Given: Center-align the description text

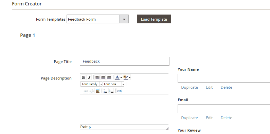Looking at the screenshot, I should click(x=103, y=77).
